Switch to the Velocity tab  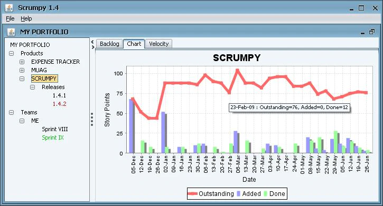[159, 44]
